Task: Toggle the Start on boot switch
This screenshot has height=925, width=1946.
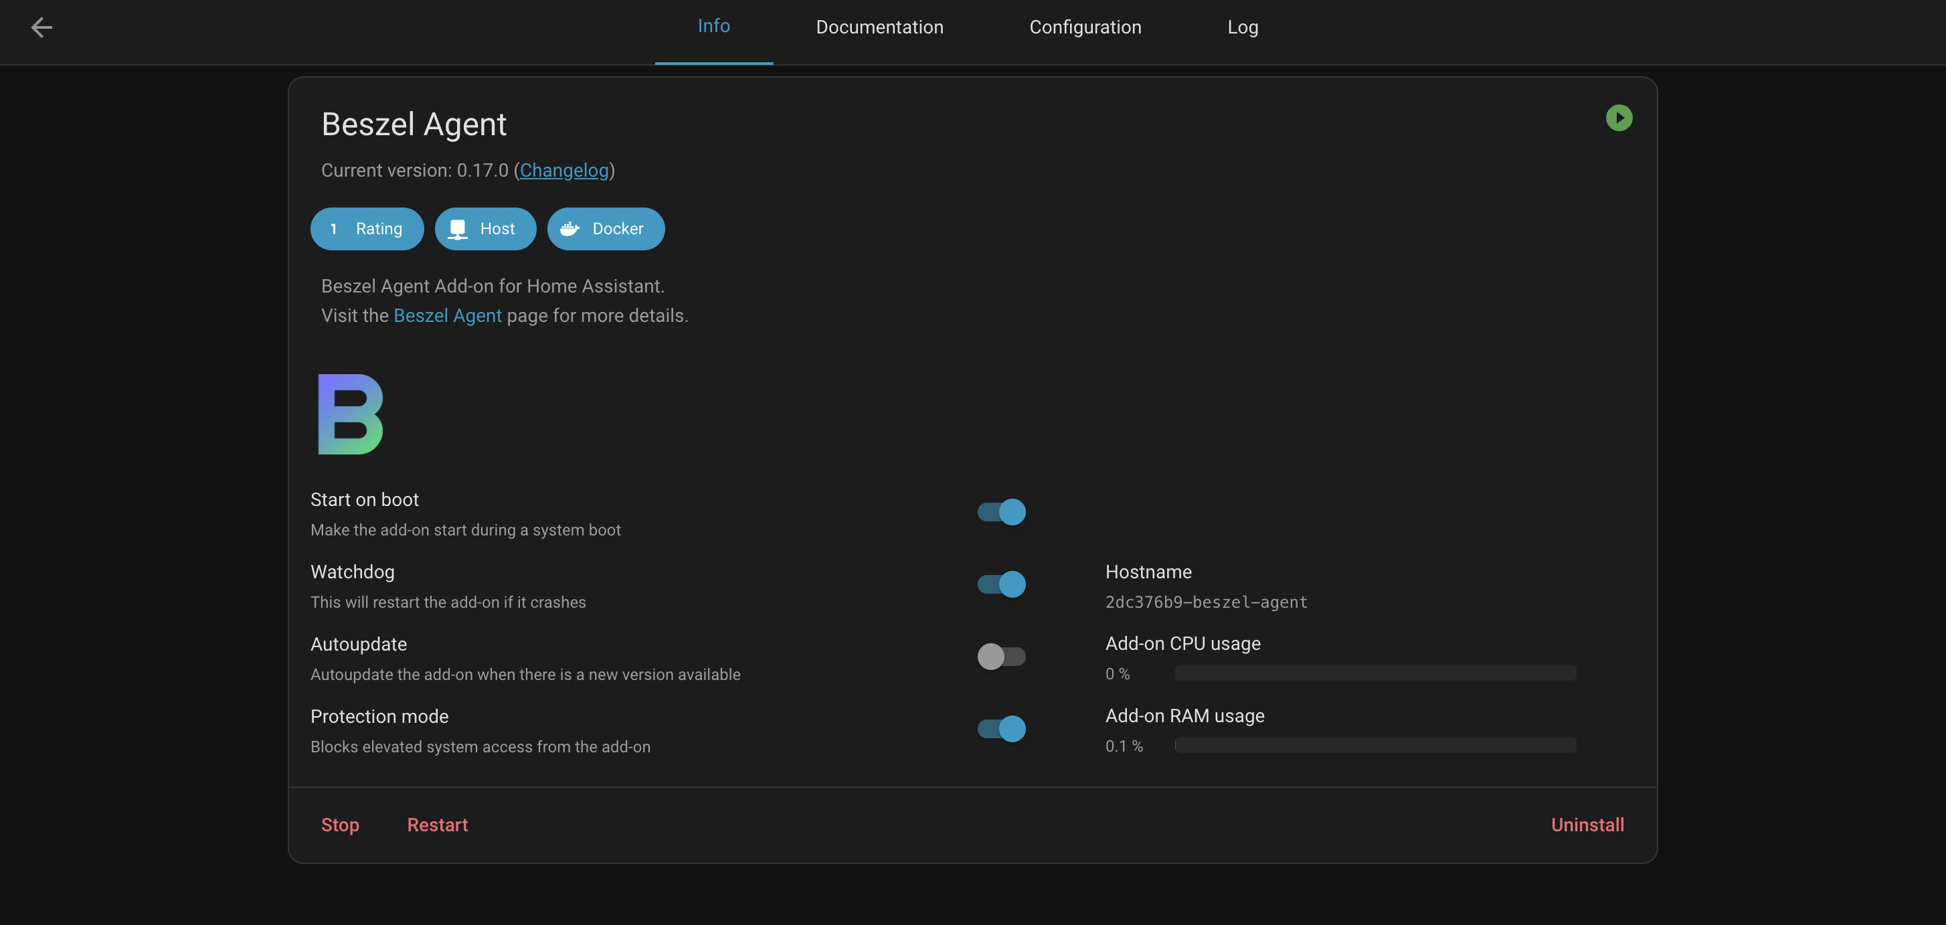Action: click(x=1001, y=513)
